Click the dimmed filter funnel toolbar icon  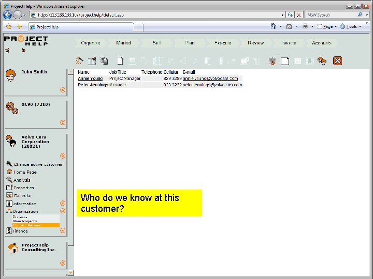(x=257, y=61)
